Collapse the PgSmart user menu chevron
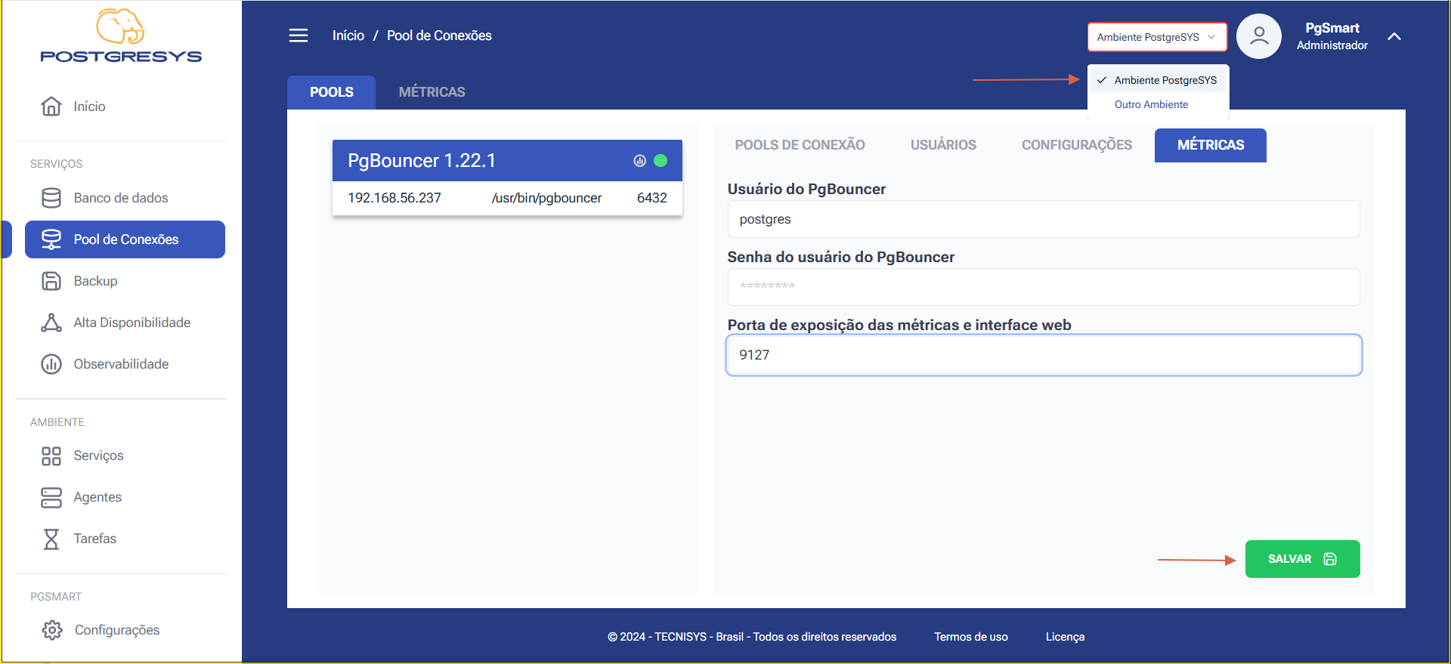Screen dimensions: 1451x664 click(x=1394, y=36)
